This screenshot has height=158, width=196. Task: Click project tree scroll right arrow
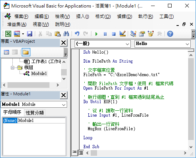[x=57, y=85]
